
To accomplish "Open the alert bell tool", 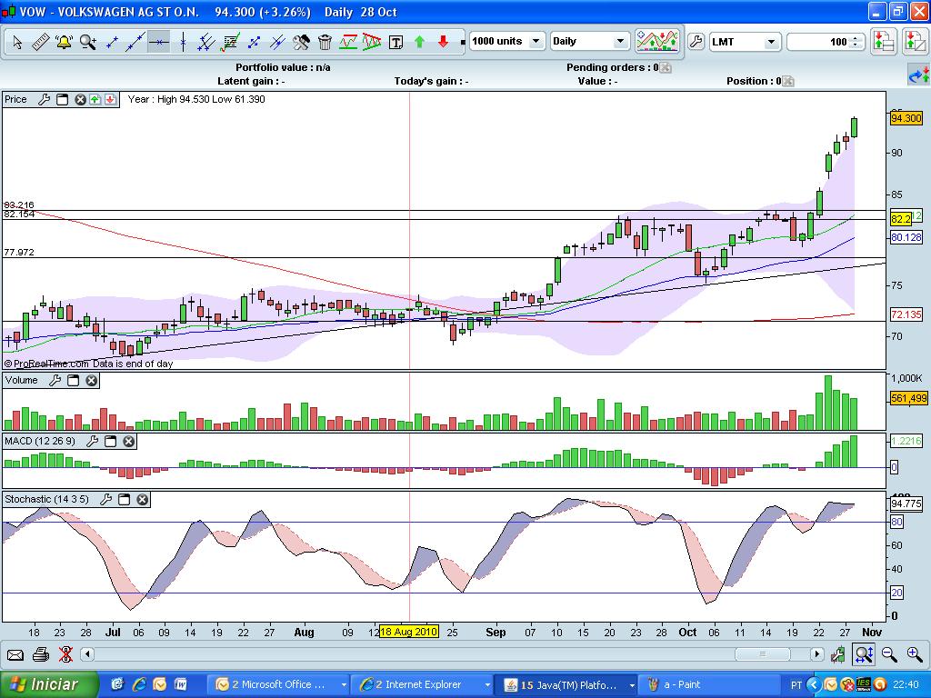I will pos(65,42).
